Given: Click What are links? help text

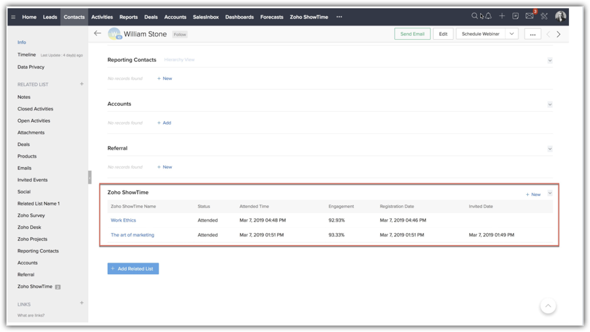Looking at the screenshot, I should pos(31,315).
